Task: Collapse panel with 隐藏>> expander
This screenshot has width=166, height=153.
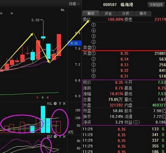Action: click(74, 4)
